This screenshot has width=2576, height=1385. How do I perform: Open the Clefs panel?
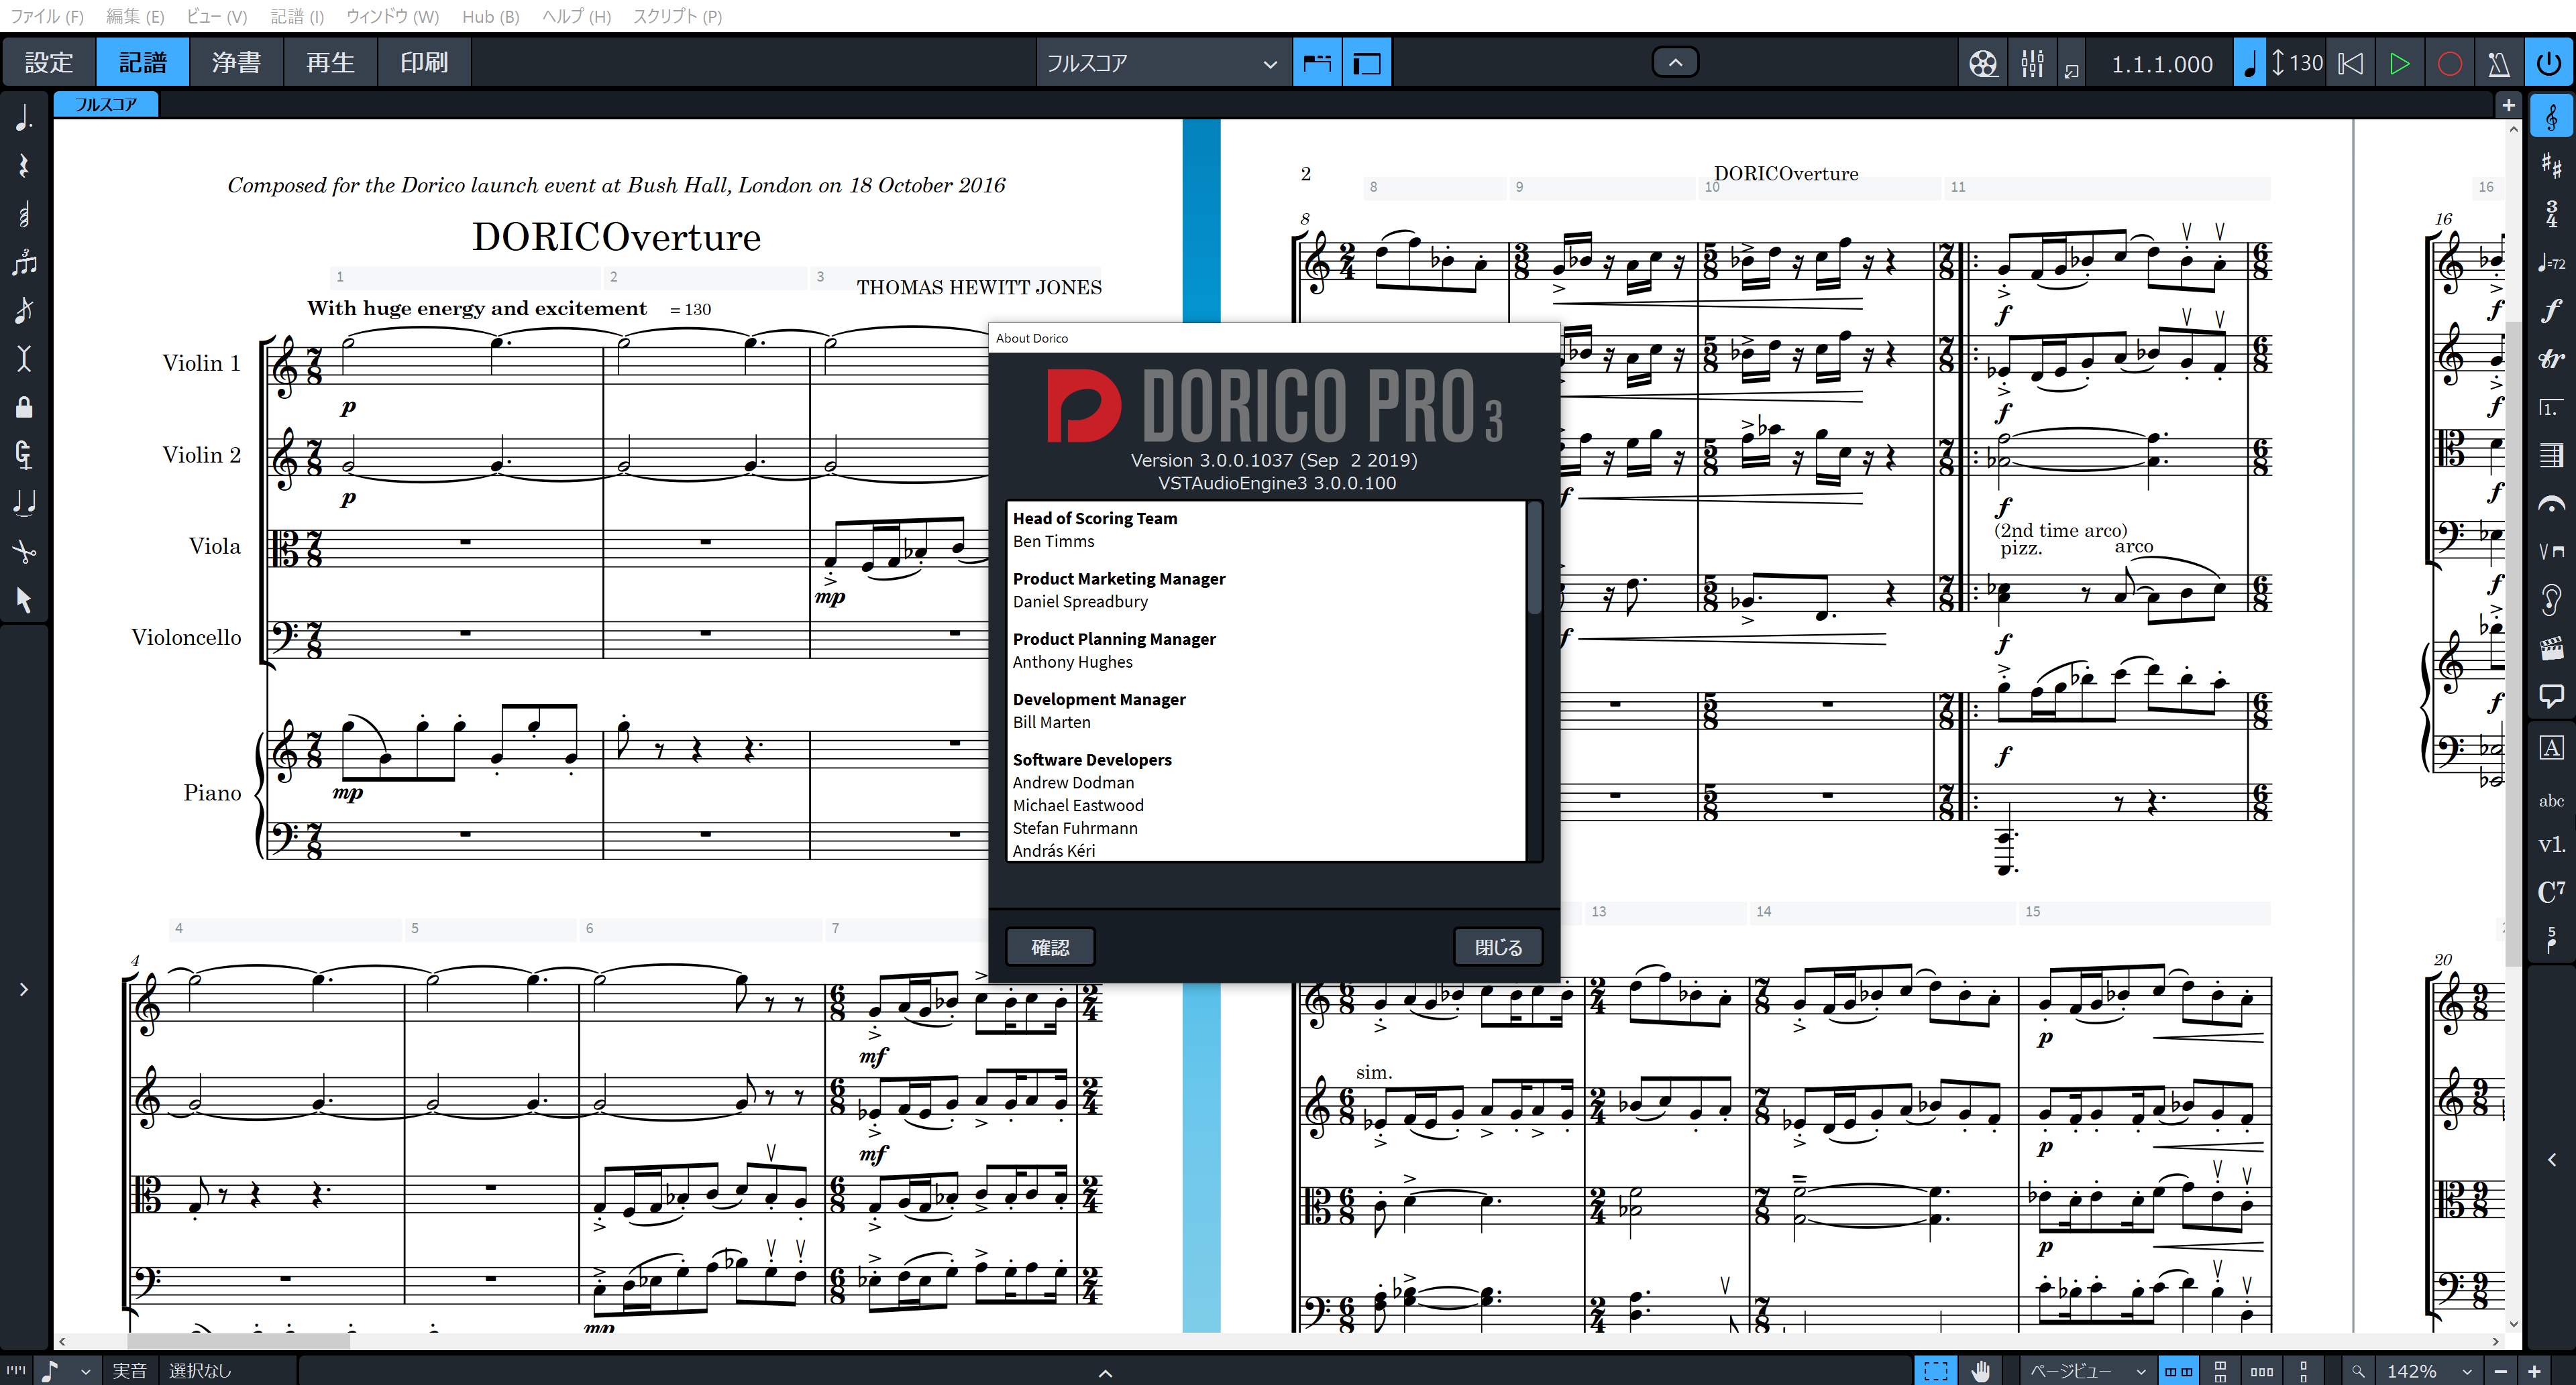[2551, 117]
